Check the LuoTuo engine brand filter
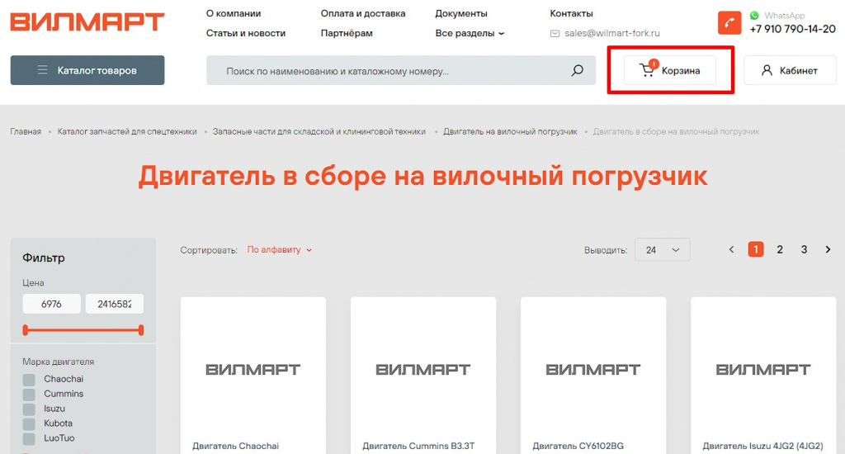845x454 pixels. [x=29, y=438]
